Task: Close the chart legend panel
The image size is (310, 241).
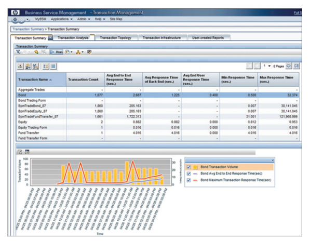Action: 273,160
